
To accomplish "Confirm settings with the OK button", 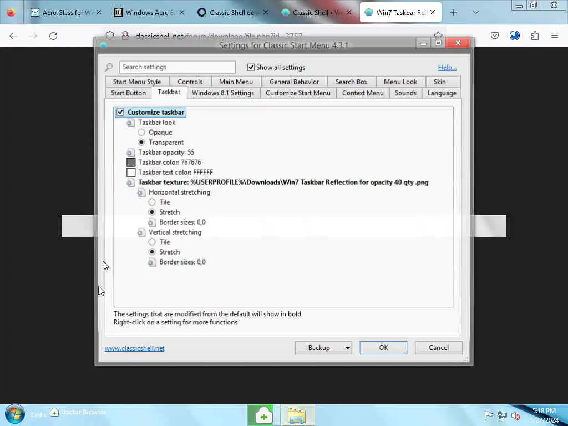I will click(x=383, y=348).
